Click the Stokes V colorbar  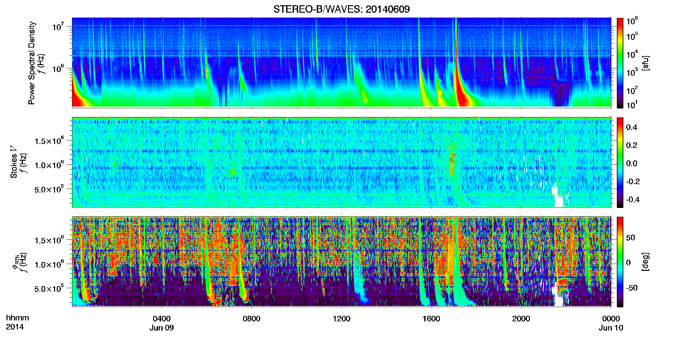620,162
